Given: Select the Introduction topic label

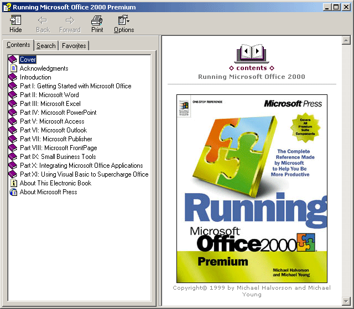Looking at the screenshot, I should 35,77.
